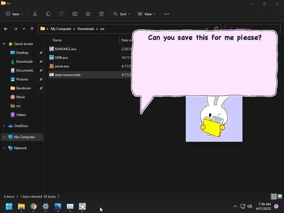The width and height of the screenshot is (284, 213).
Task: Select the RUNONCE.exe file
Action: point(65,49)
